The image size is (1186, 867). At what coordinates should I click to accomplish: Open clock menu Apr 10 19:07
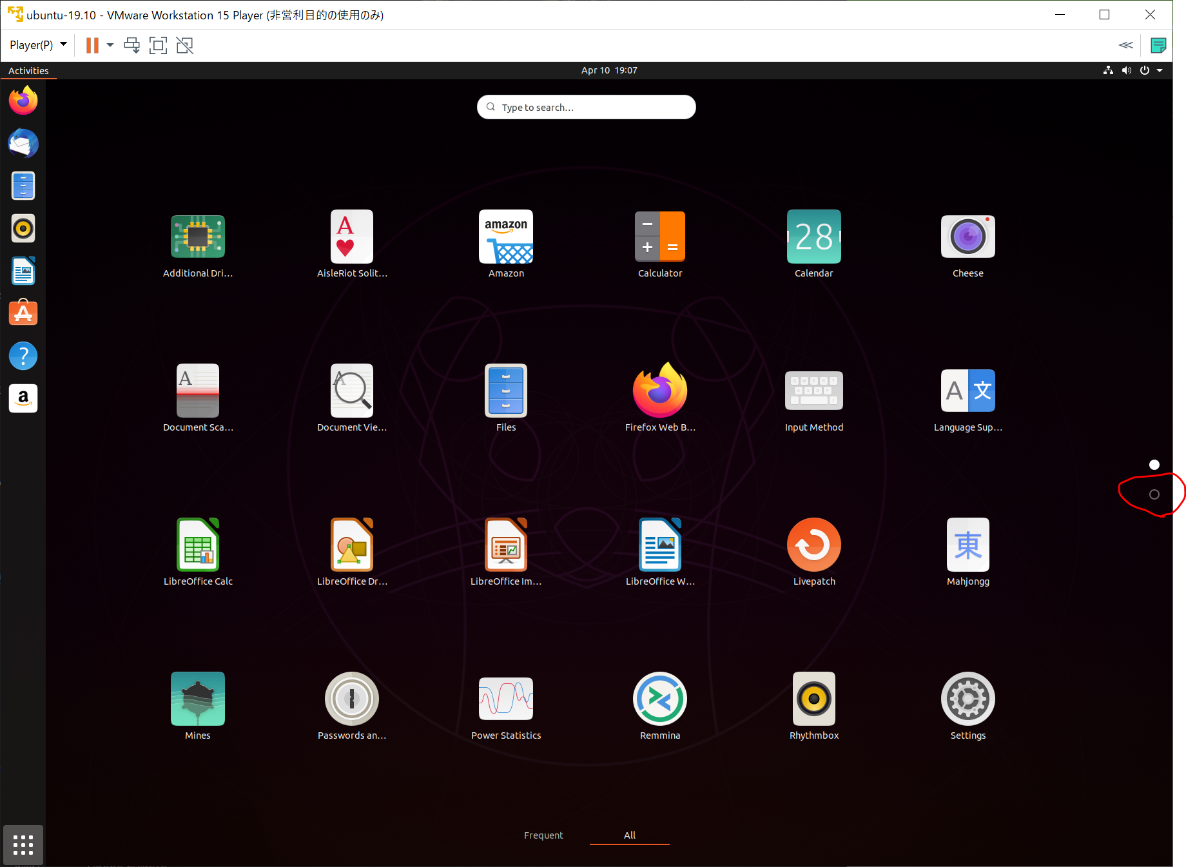point(609,70)
